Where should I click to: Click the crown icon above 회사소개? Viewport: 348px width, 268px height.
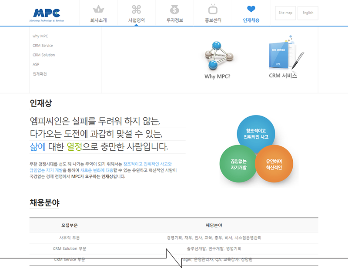pyautogui.click(x=98, y=9)
